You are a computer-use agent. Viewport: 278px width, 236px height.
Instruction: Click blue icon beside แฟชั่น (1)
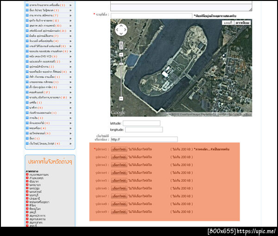point(27,102)
